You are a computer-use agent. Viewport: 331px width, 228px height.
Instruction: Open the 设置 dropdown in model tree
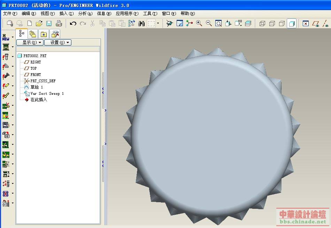point(57,43)
